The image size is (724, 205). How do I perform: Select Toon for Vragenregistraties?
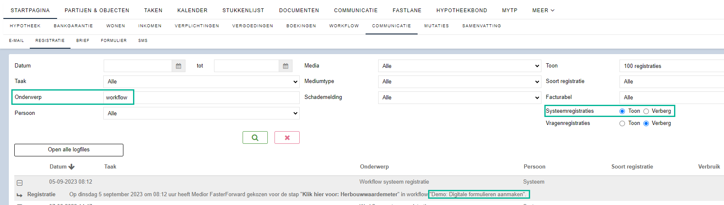pyautogui.click(x=622, y=123)
